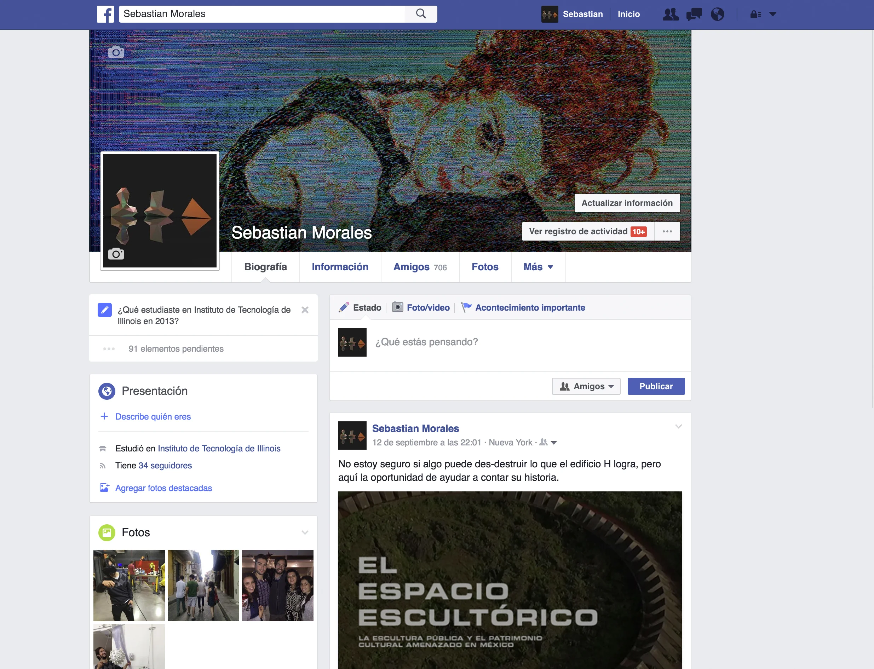Click the small profile avatar in top bar
874x669 pixels.
(550, 15)
